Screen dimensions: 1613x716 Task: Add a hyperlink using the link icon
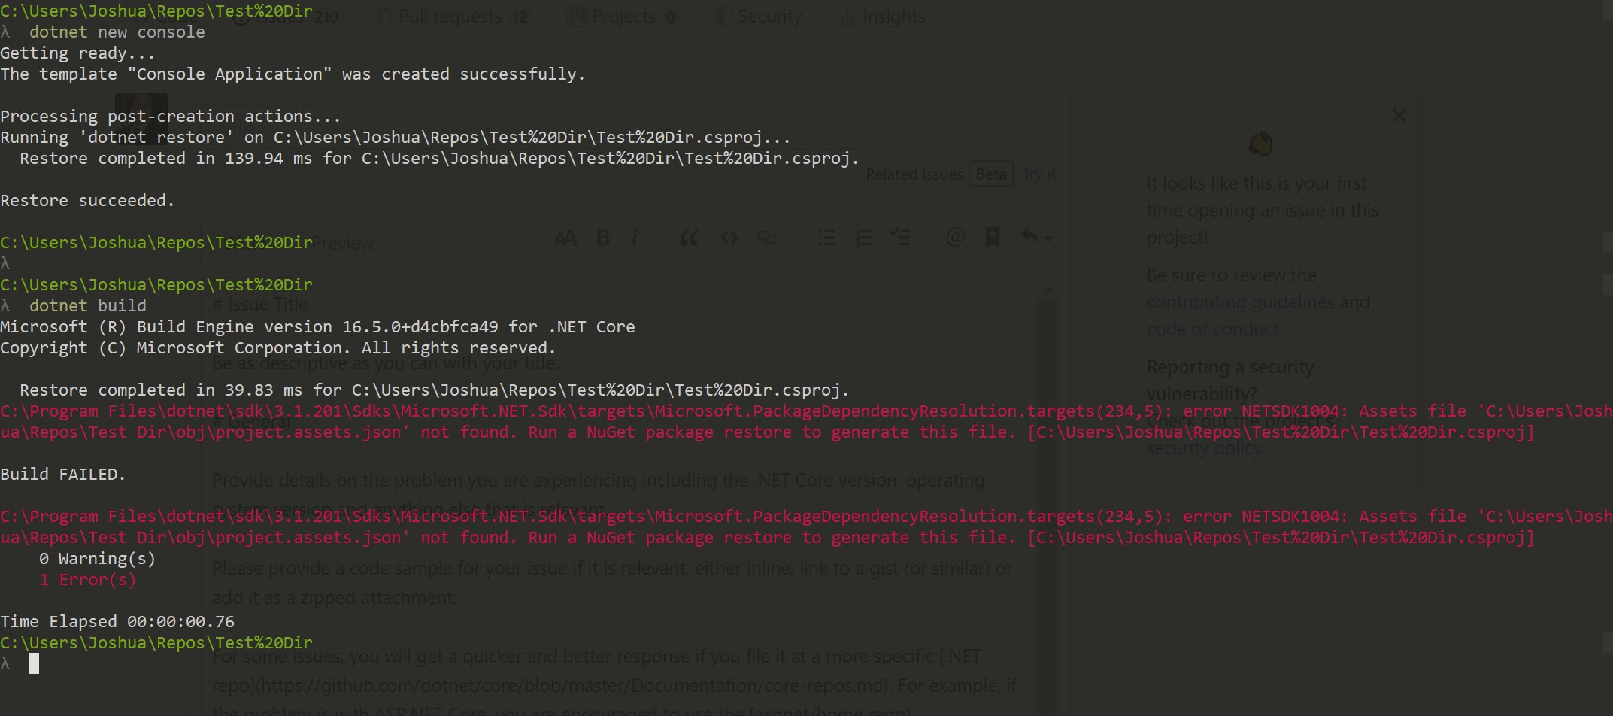(x=767, y=237)
